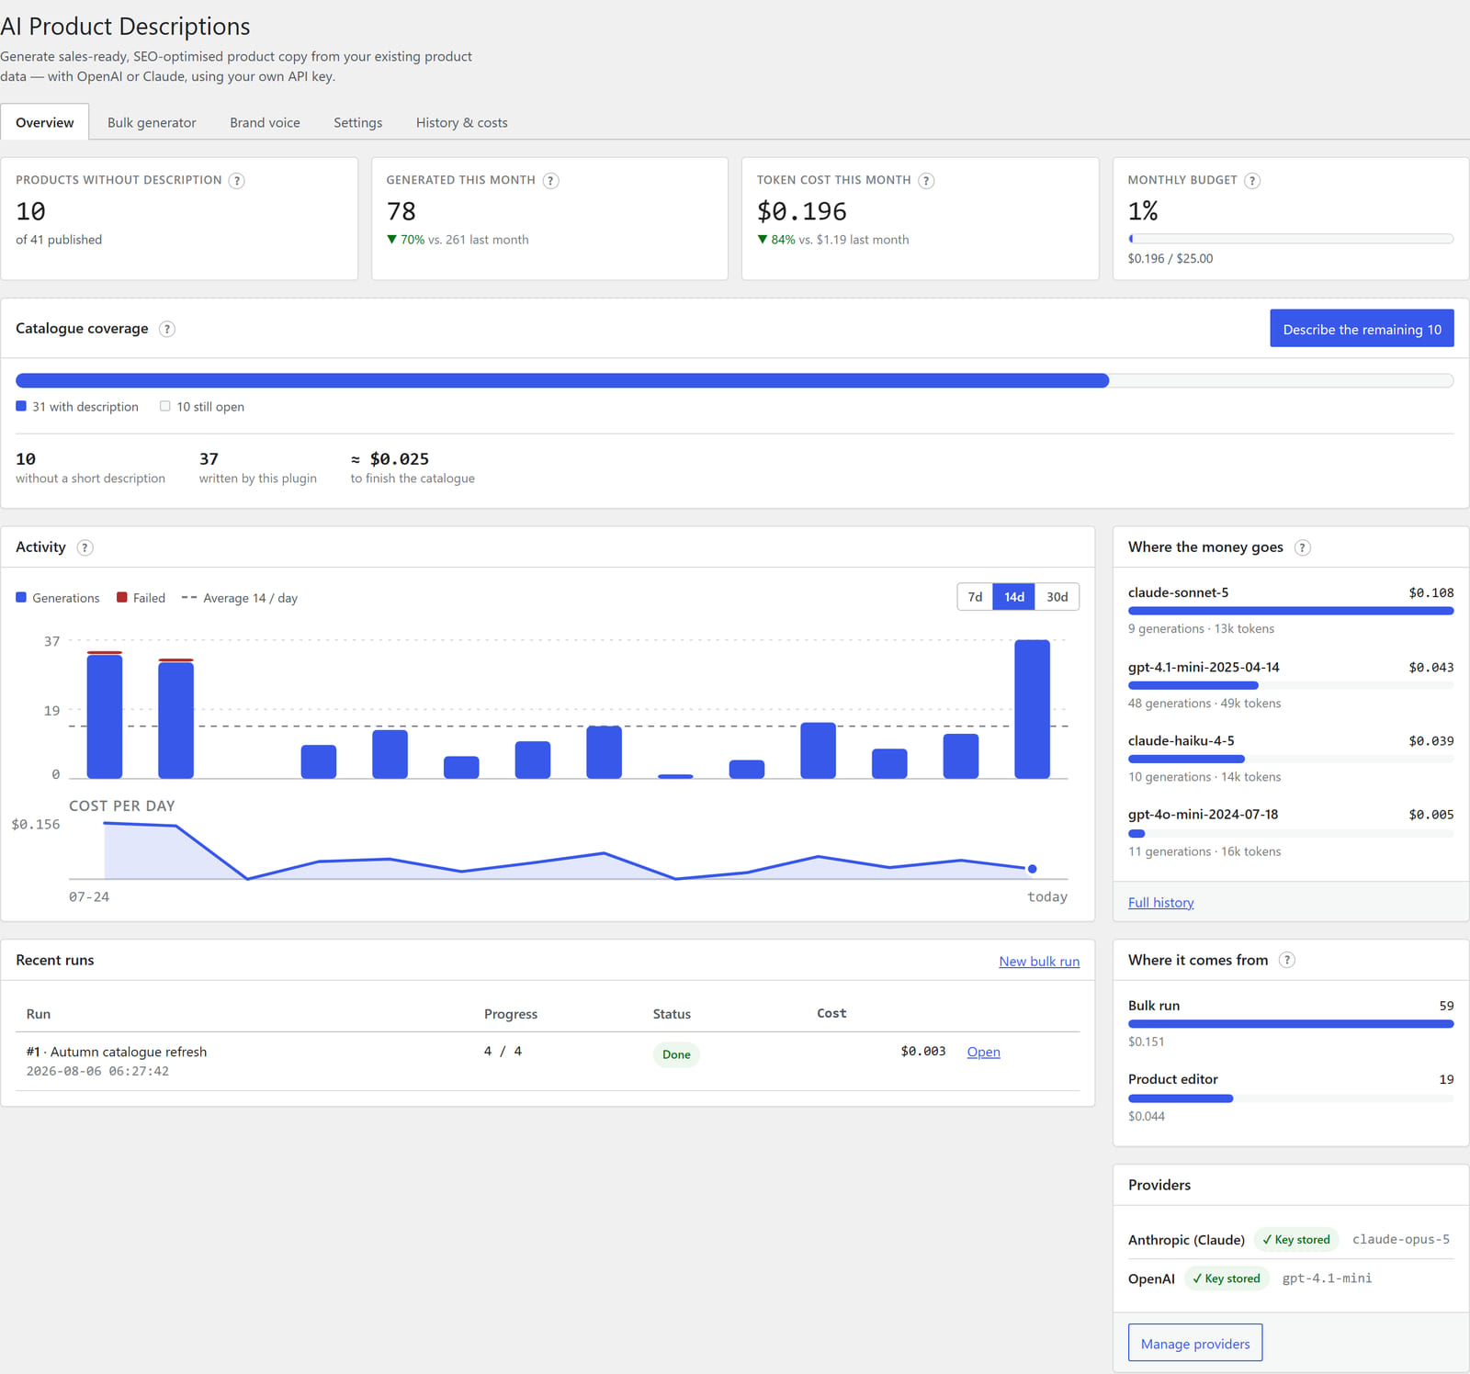Click the Catalogue coverage question mark icon
Screen dimensions: 1470x1374
tap(167, 329)
